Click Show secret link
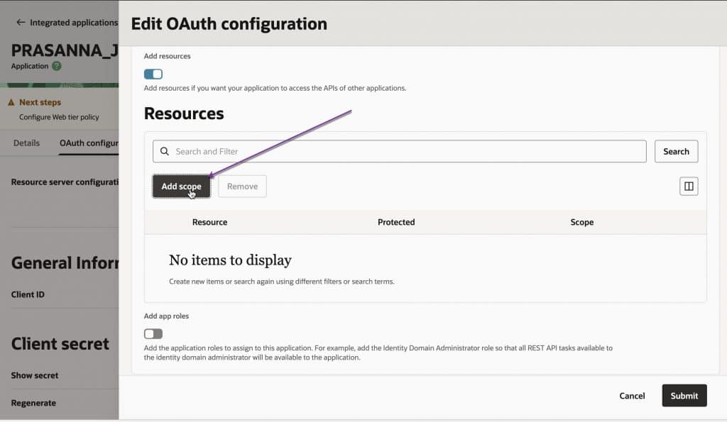Viewport: 727px width, 422px height. pyautogui.click(x=35, y=375)
